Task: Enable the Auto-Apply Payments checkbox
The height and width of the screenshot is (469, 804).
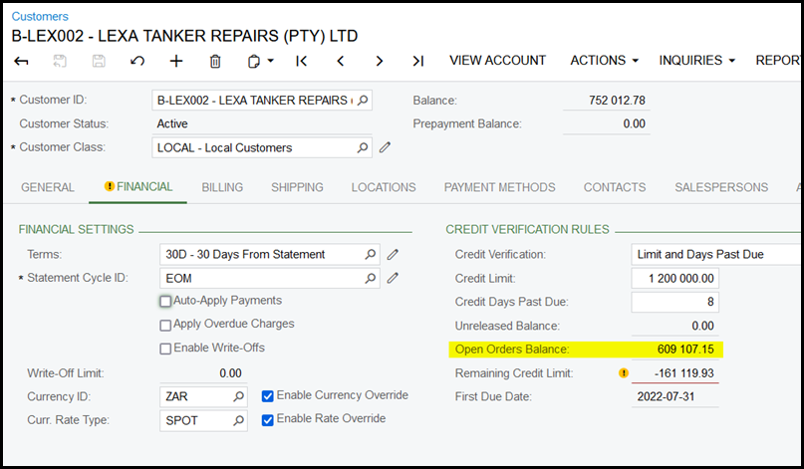Action: 165,301
